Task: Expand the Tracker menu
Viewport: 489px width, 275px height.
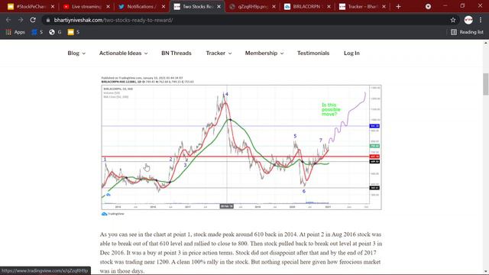Action: [219, 53]
